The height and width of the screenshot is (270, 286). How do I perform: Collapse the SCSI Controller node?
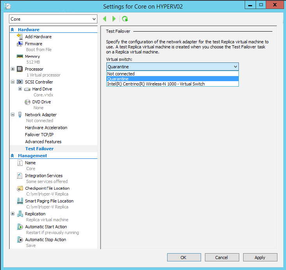tap(12, 82)
